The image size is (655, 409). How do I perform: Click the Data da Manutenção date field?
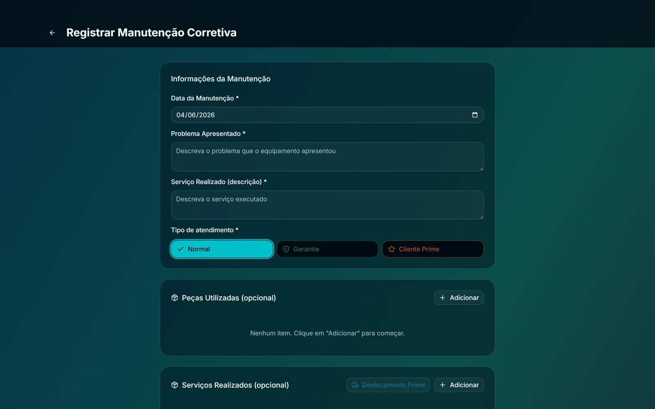[327, 115]
